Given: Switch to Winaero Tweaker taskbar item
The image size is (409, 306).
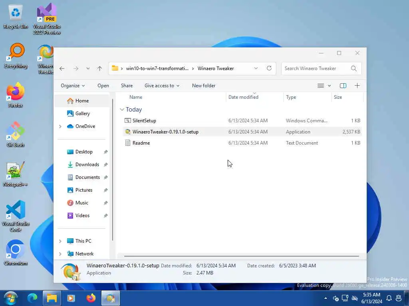Looking at the screenshot, I should pyautogui.click(x=111, y=298).
